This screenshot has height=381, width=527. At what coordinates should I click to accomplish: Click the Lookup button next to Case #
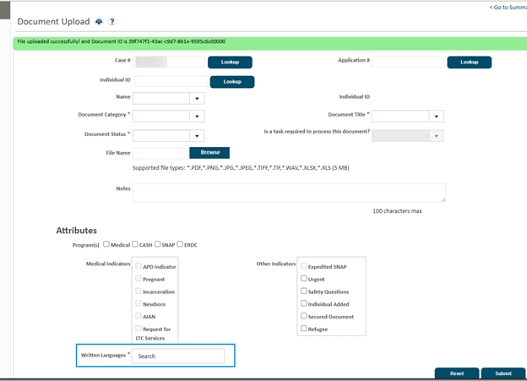pos(230,63)
